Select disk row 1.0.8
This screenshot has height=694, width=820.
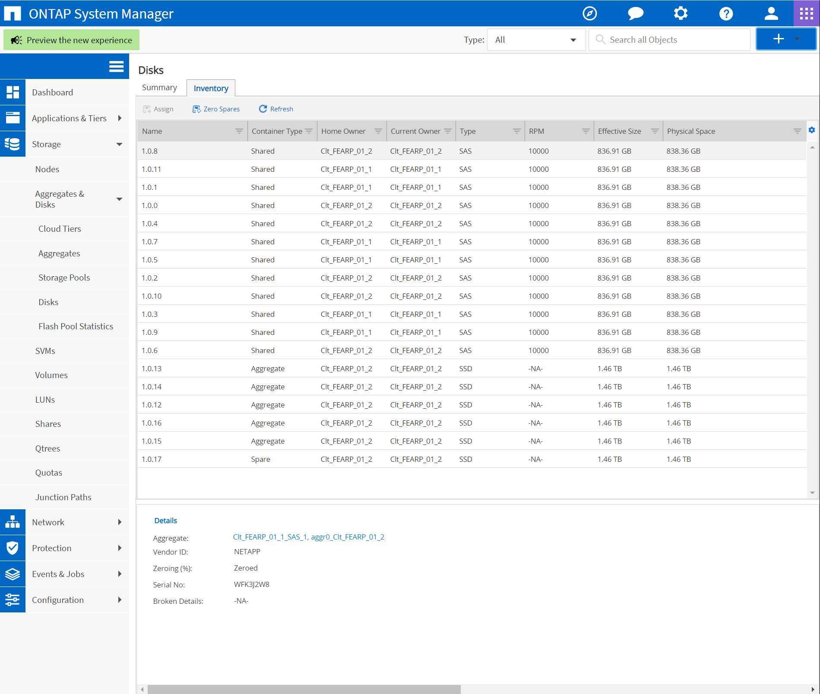pos(472,151)
